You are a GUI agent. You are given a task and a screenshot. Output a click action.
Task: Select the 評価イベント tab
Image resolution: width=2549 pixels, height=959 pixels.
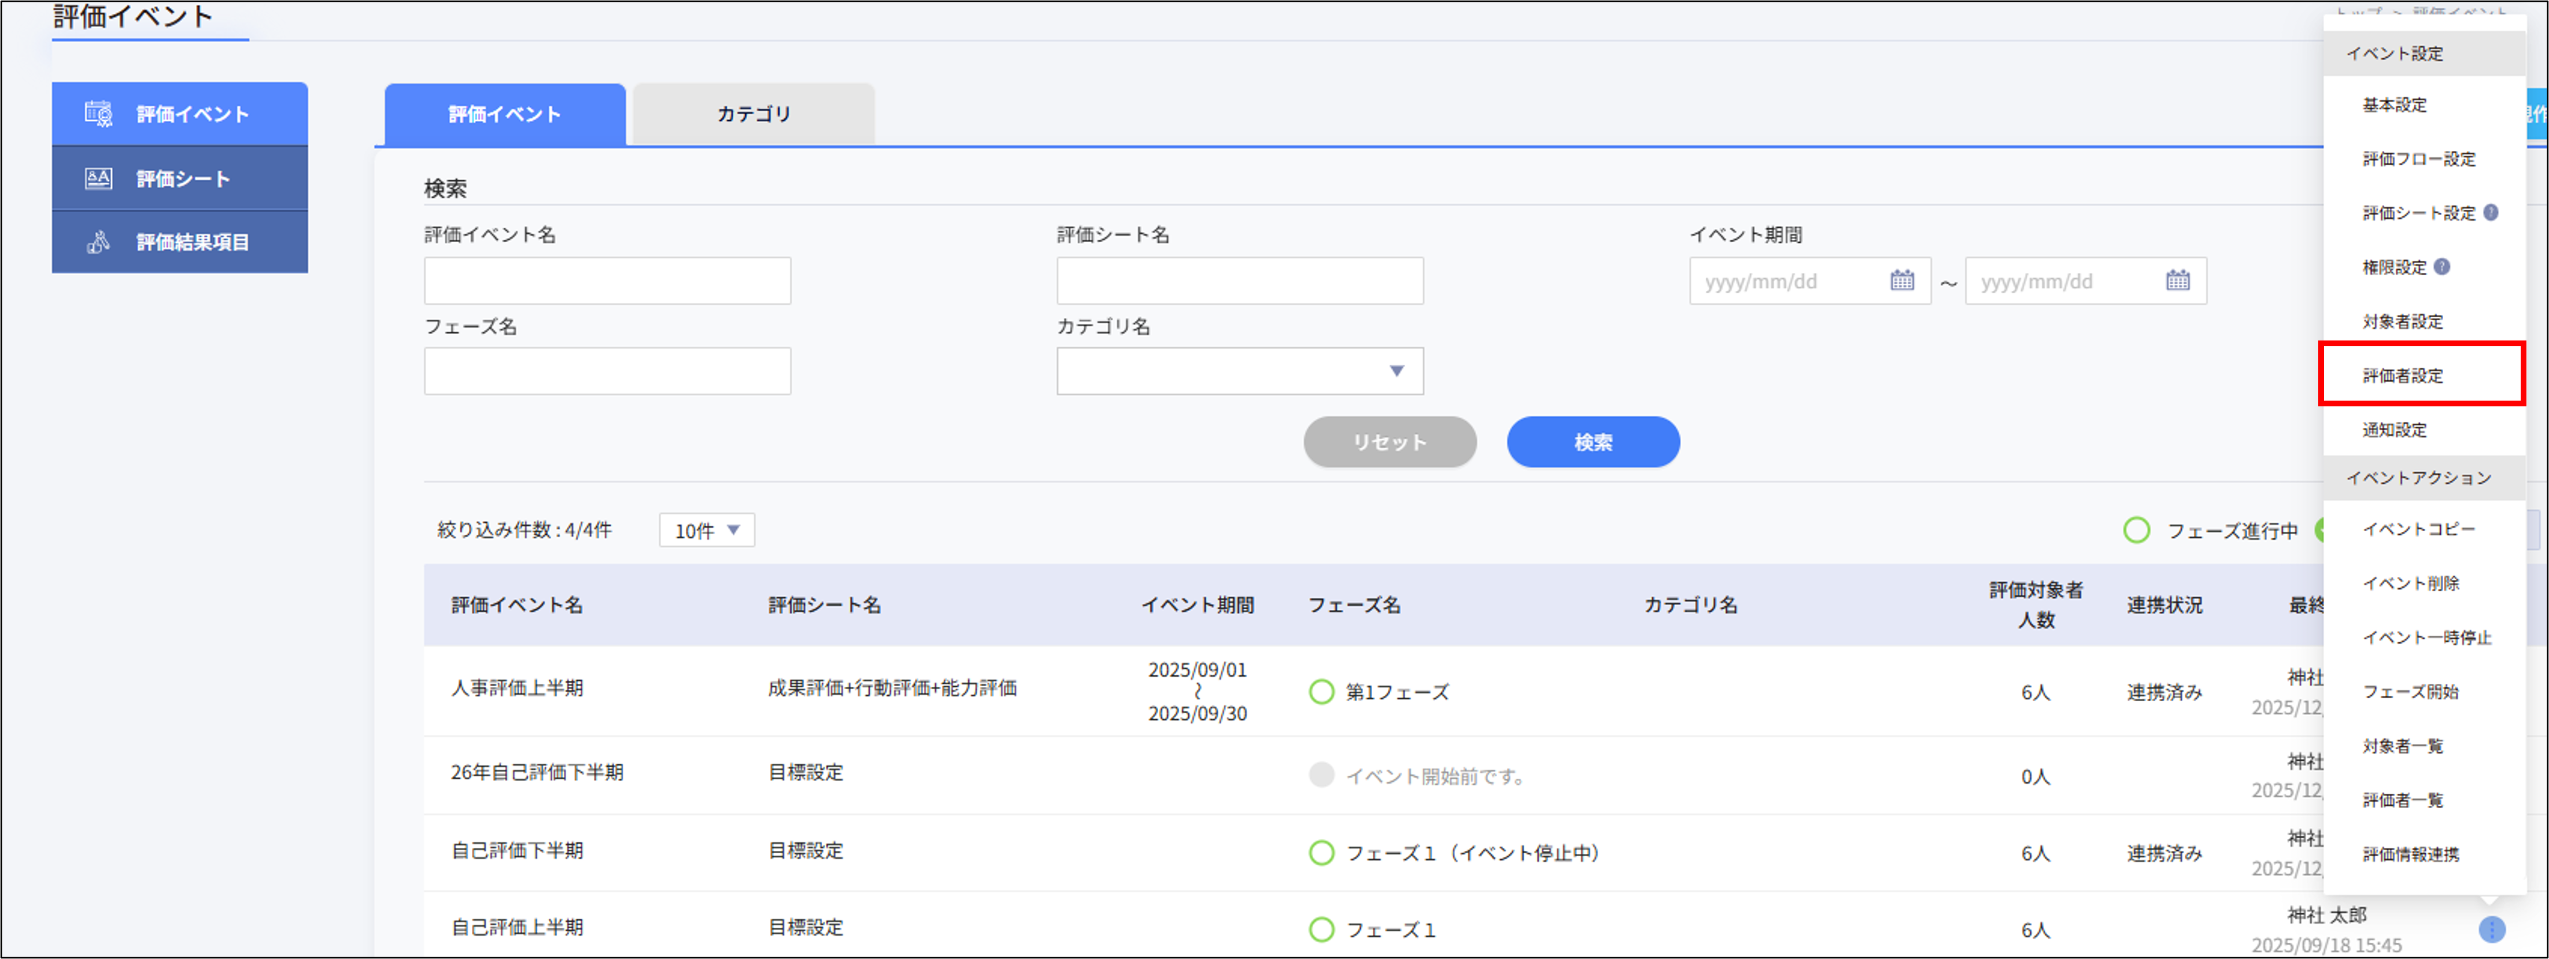(504, 113)
